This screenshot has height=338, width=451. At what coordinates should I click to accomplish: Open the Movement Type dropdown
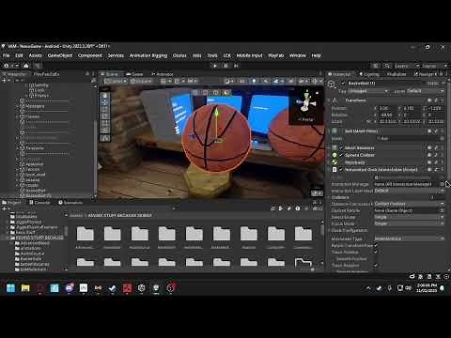click(409, 238)
